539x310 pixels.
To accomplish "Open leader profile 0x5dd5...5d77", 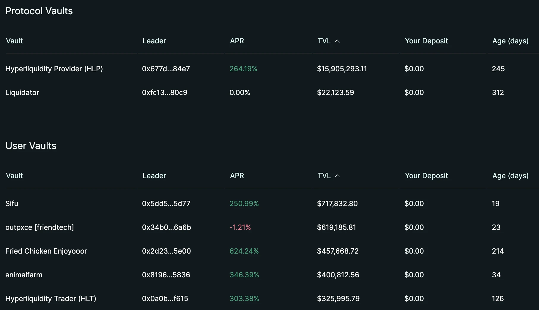I will (x=166, y=203).
